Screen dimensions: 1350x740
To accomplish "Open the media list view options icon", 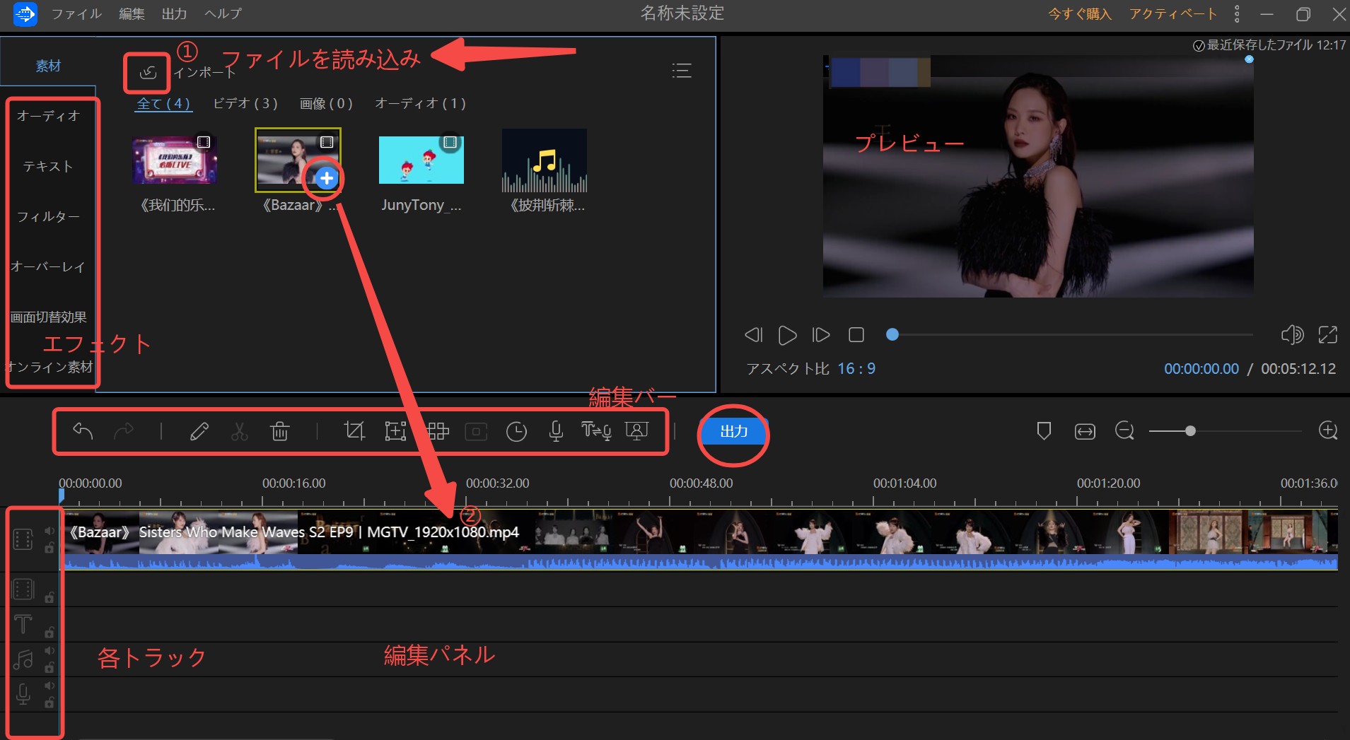I will coord(681,71).
